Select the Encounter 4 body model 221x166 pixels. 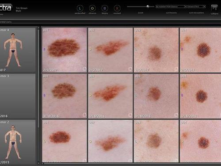click(x=13, y=50)
